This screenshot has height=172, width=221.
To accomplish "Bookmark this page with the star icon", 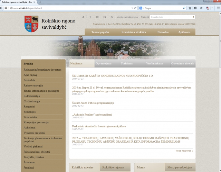I will coord(190,8).
